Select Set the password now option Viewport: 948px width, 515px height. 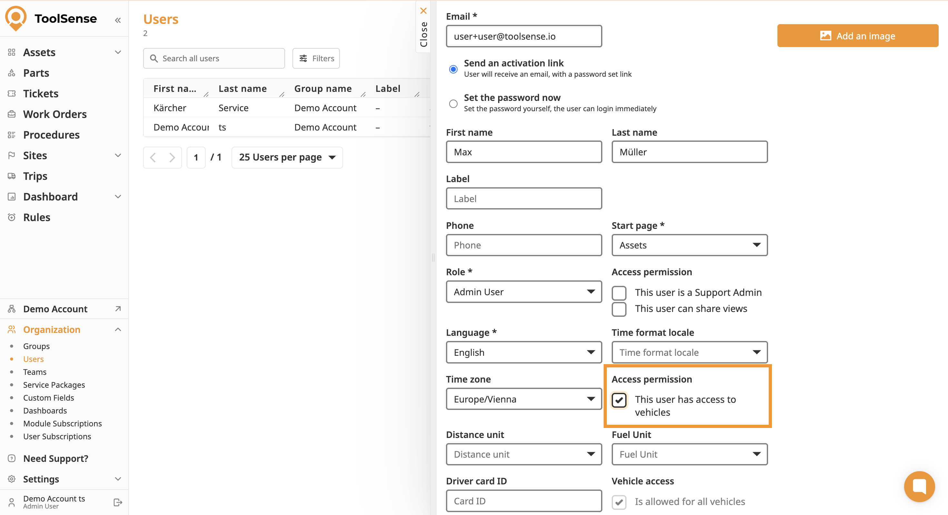(453, 104)
